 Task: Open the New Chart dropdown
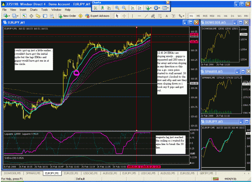(7, 16)
